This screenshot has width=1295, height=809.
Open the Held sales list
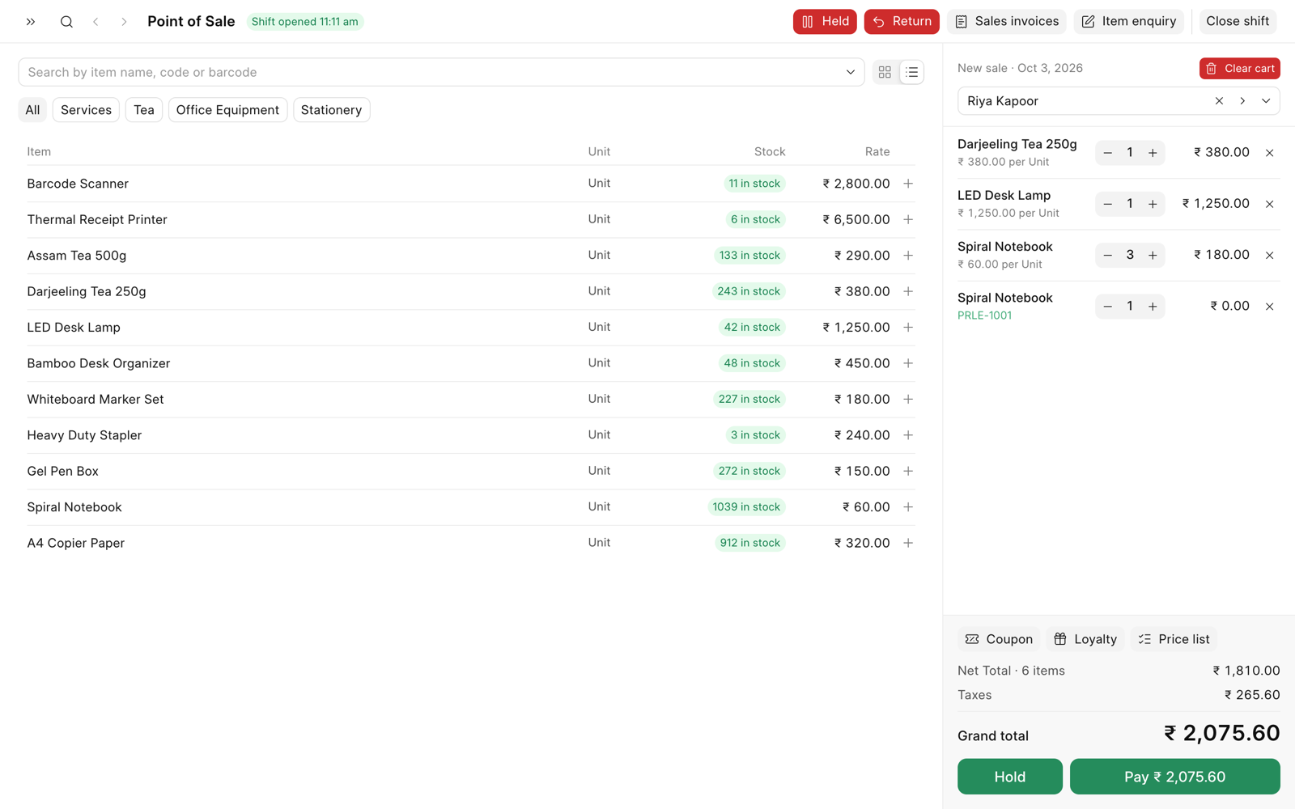click(x=825, y=22)
